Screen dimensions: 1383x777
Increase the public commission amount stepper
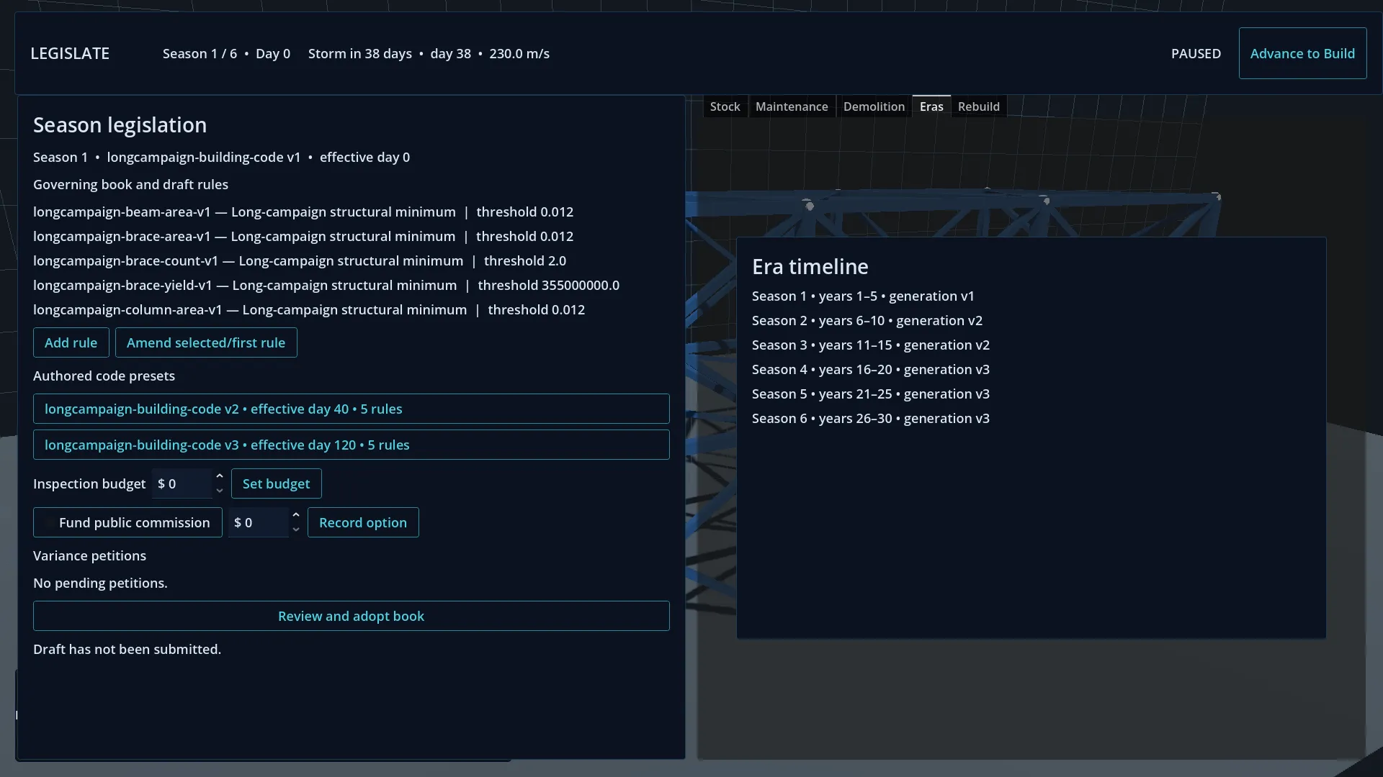pyautogui.click(x=295, y=515)
